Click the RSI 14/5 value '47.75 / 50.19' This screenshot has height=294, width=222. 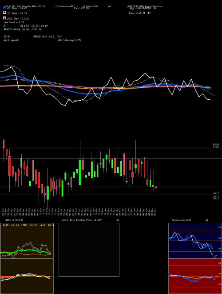(39, 26)
